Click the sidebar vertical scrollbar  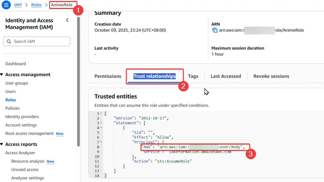point(78,82)
